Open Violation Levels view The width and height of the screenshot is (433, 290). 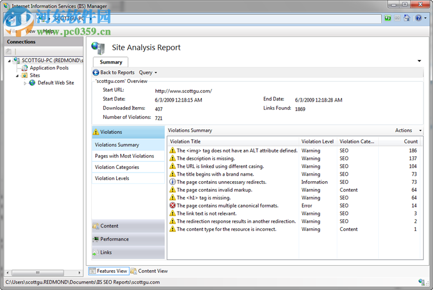128,178
